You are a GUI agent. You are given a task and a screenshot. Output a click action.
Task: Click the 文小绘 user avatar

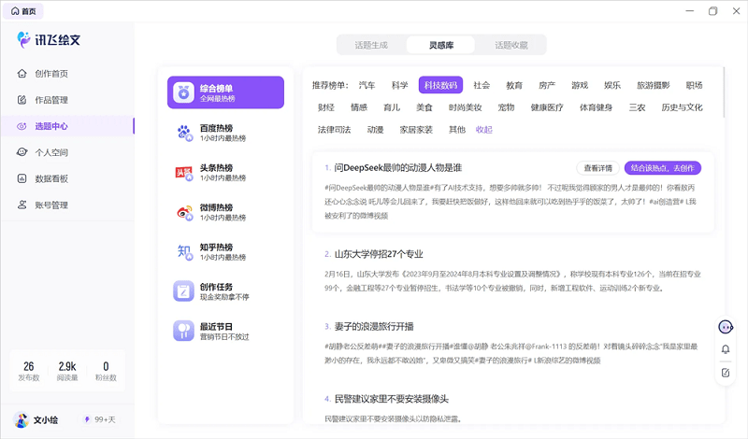(x=21, y=419)
